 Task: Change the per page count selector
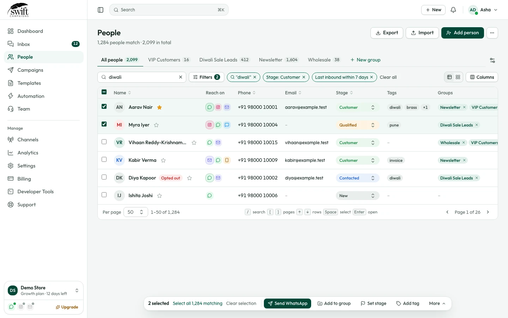pos(136,212)
